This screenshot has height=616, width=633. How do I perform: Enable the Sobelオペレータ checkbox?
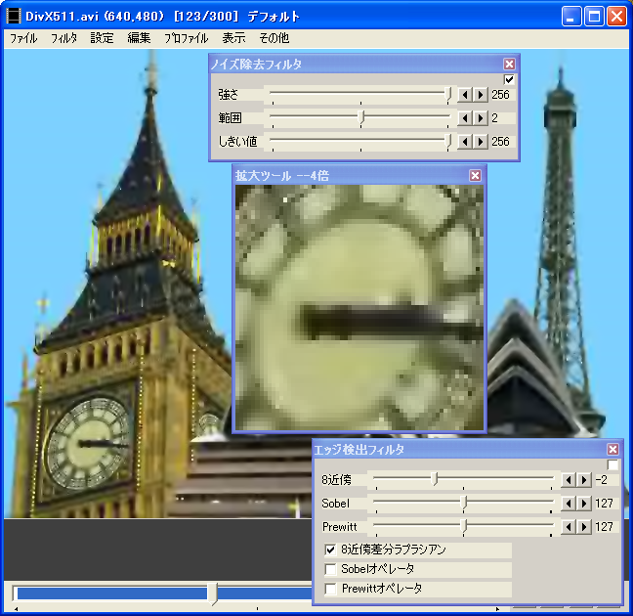pyautogui.click(x=331, y=569)
